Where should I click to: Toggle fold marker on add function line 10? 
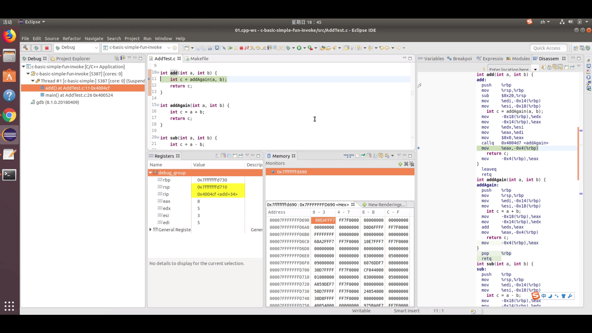tap(158, 72)
